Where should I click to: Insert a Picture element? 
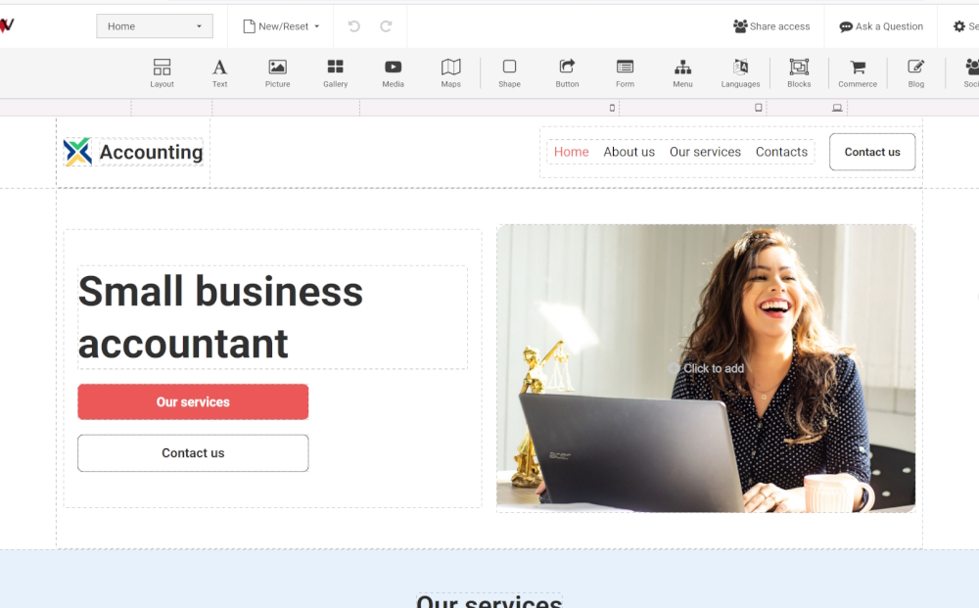pyautogui.click(x=277, y=72)
